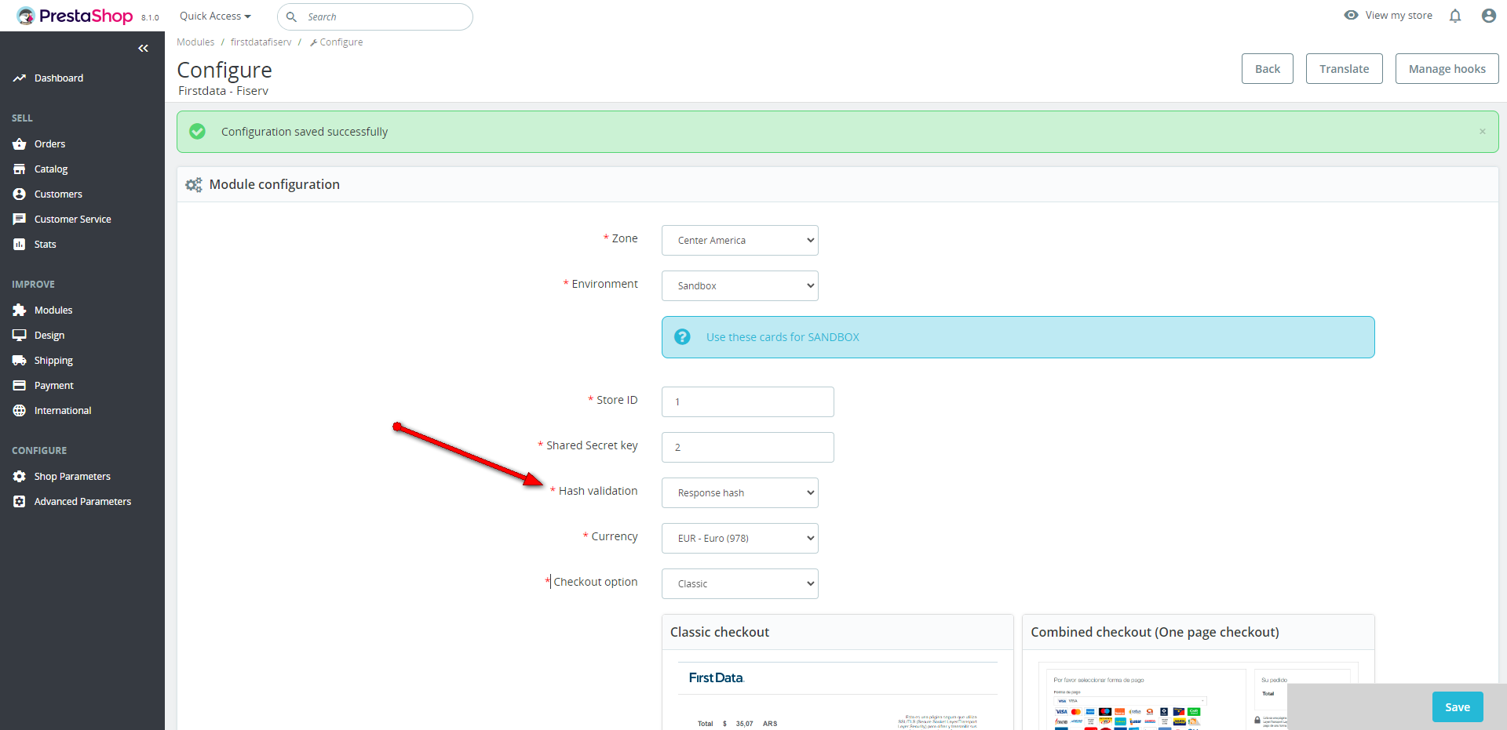Go to Orders menu item

(x=49, y=144)
